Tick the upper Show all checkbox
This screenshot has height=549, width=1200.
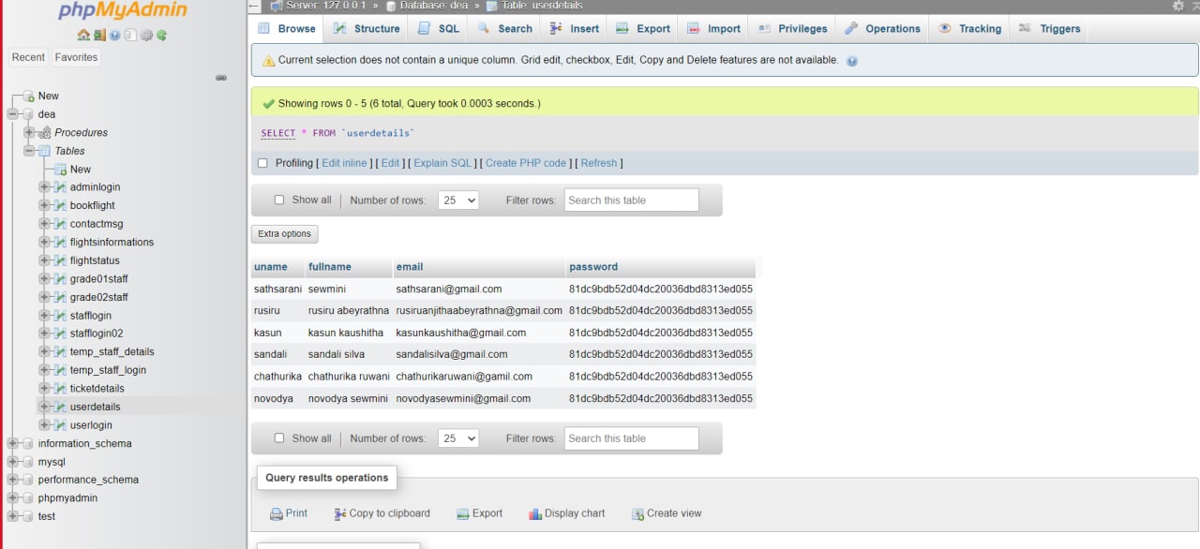278,200
